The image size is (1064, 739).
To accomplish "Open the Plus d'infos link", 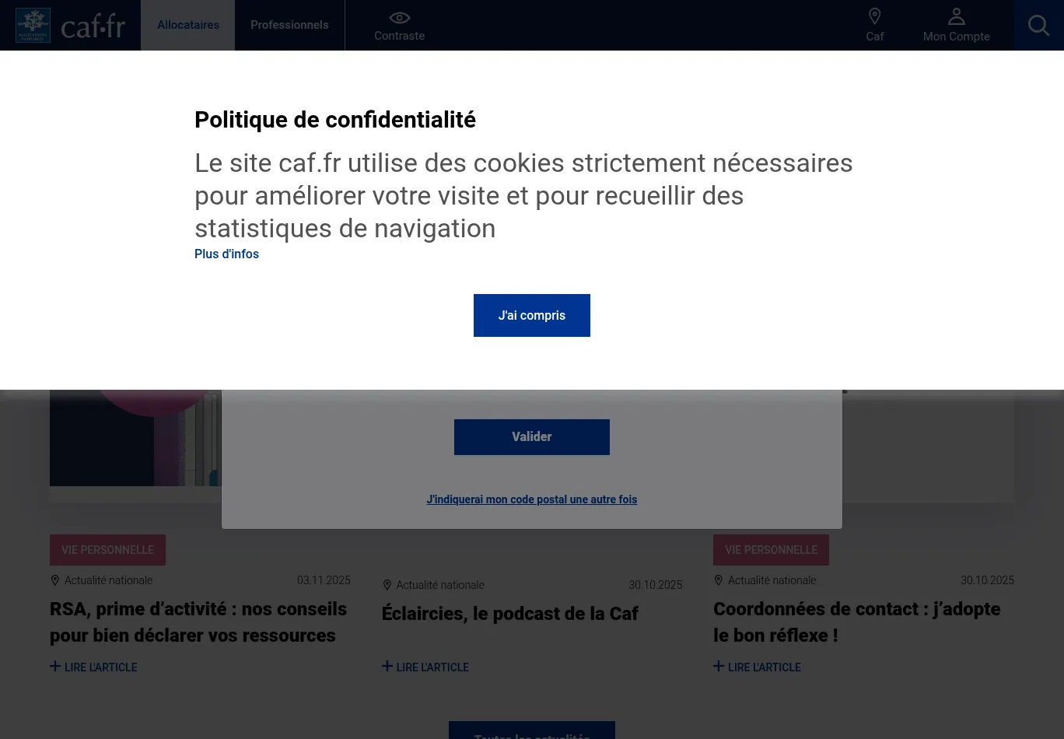I will point(226,254).
